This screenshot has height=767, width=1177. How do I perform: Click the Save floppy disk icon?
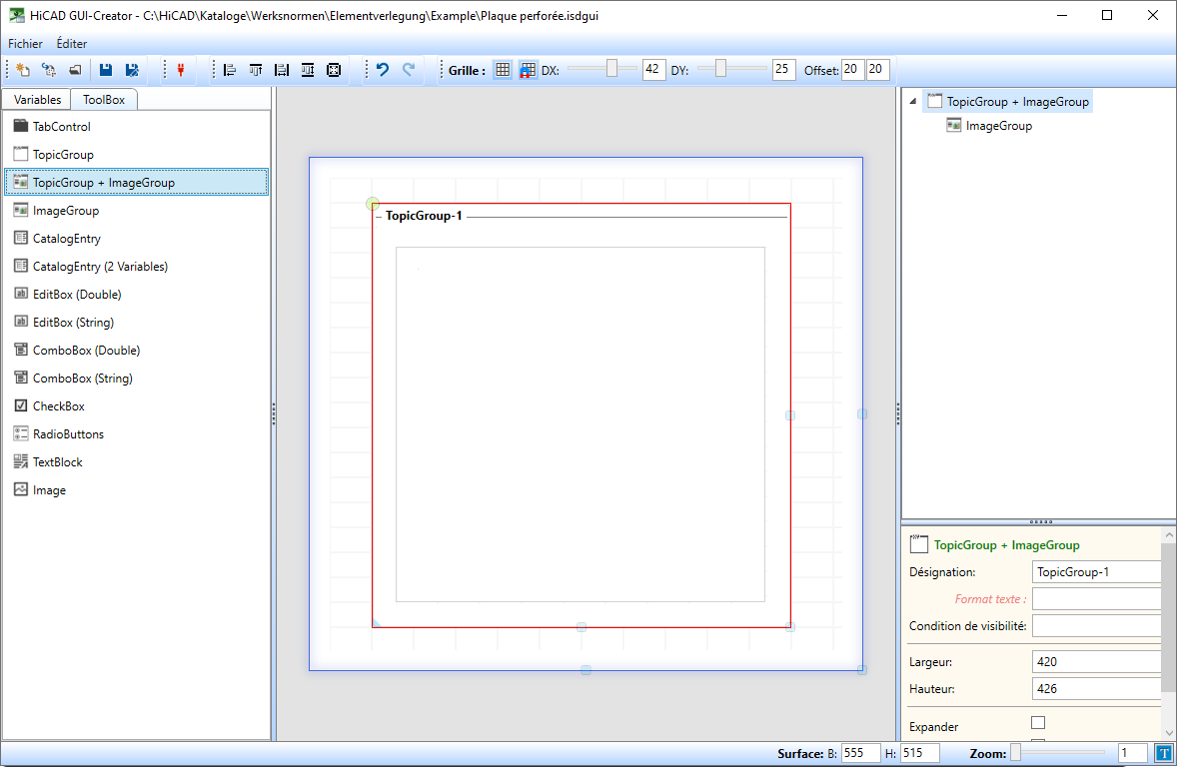coord(105,70)
